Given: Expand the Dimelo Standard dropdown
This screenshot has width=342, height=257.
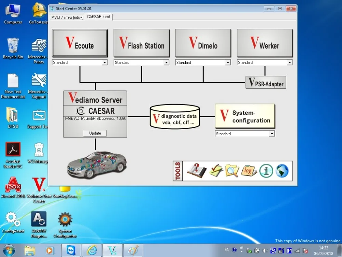Looking at the screenshot, I should click(228, 62).
